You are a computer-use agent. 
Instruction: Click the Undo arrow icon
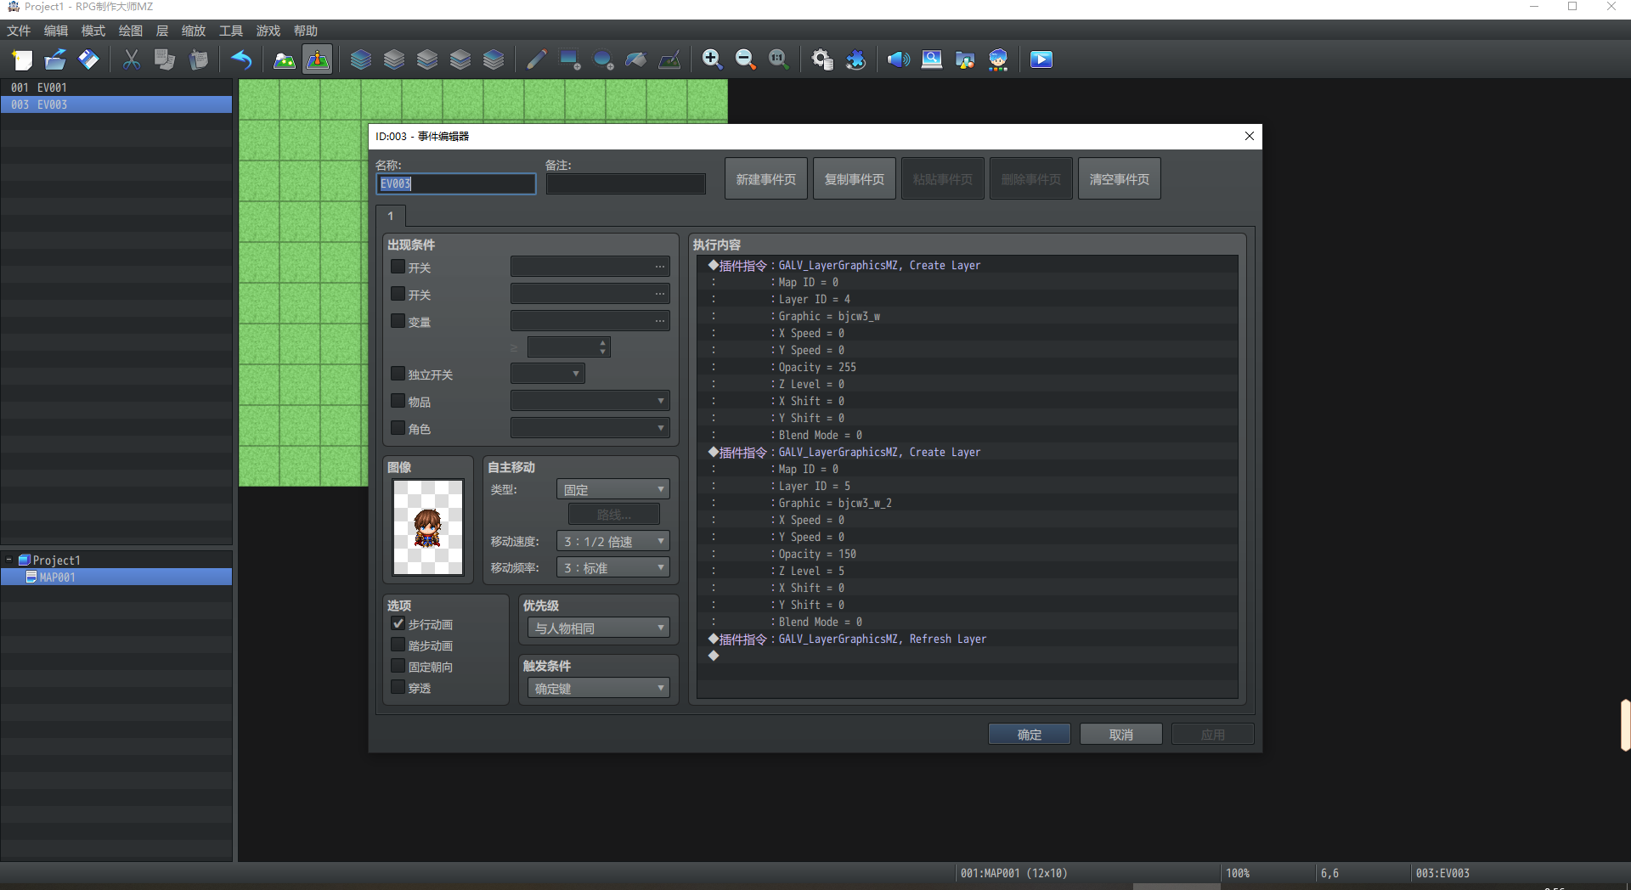click(242, 59)
